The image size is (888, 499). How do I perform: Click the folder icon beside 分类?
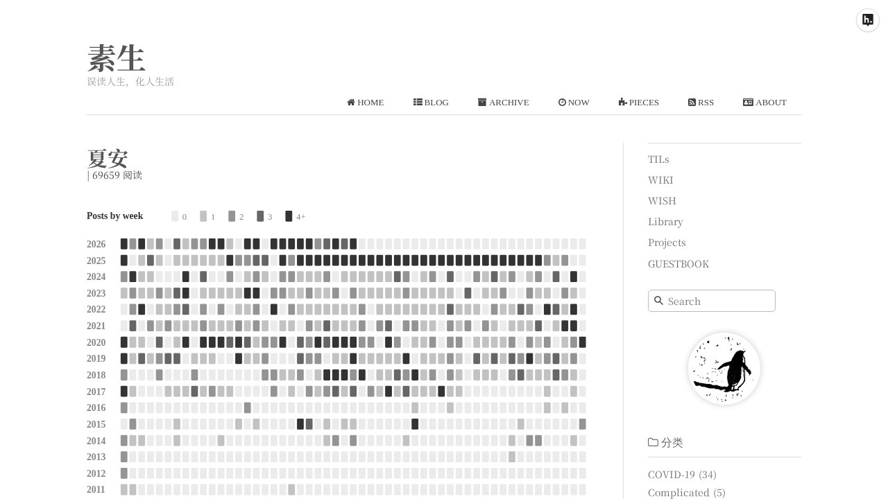(x=653, y=442)
